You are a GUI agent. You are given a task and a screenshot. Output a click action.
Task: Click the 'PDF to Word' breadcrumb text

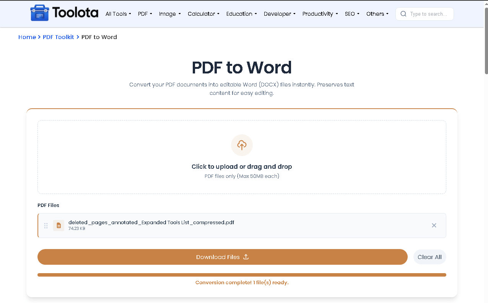point(99,37)
